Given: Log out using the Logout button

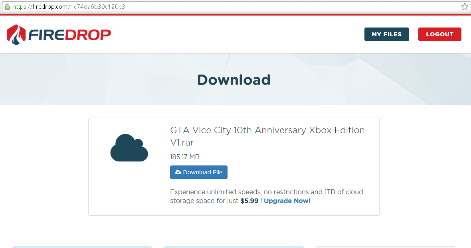Looking at the screenshot, I should coord(440,34).
